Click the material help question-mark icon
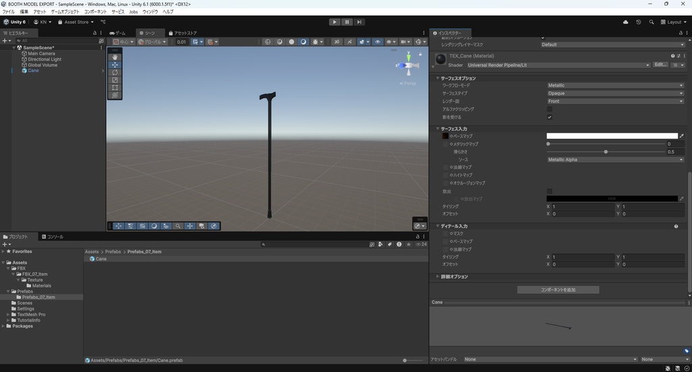The width and height of the screenshot is (692, 372). coord(672,56)
